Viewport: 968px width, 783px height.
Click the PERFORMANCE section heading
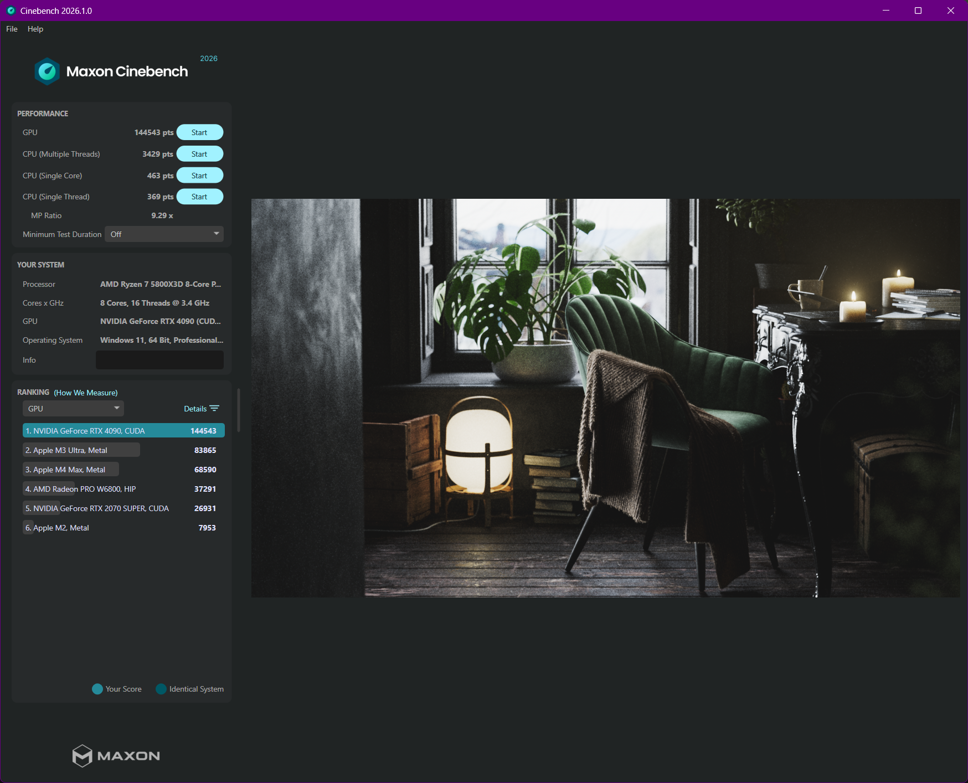pyautogui.click(x=43, y=114)
